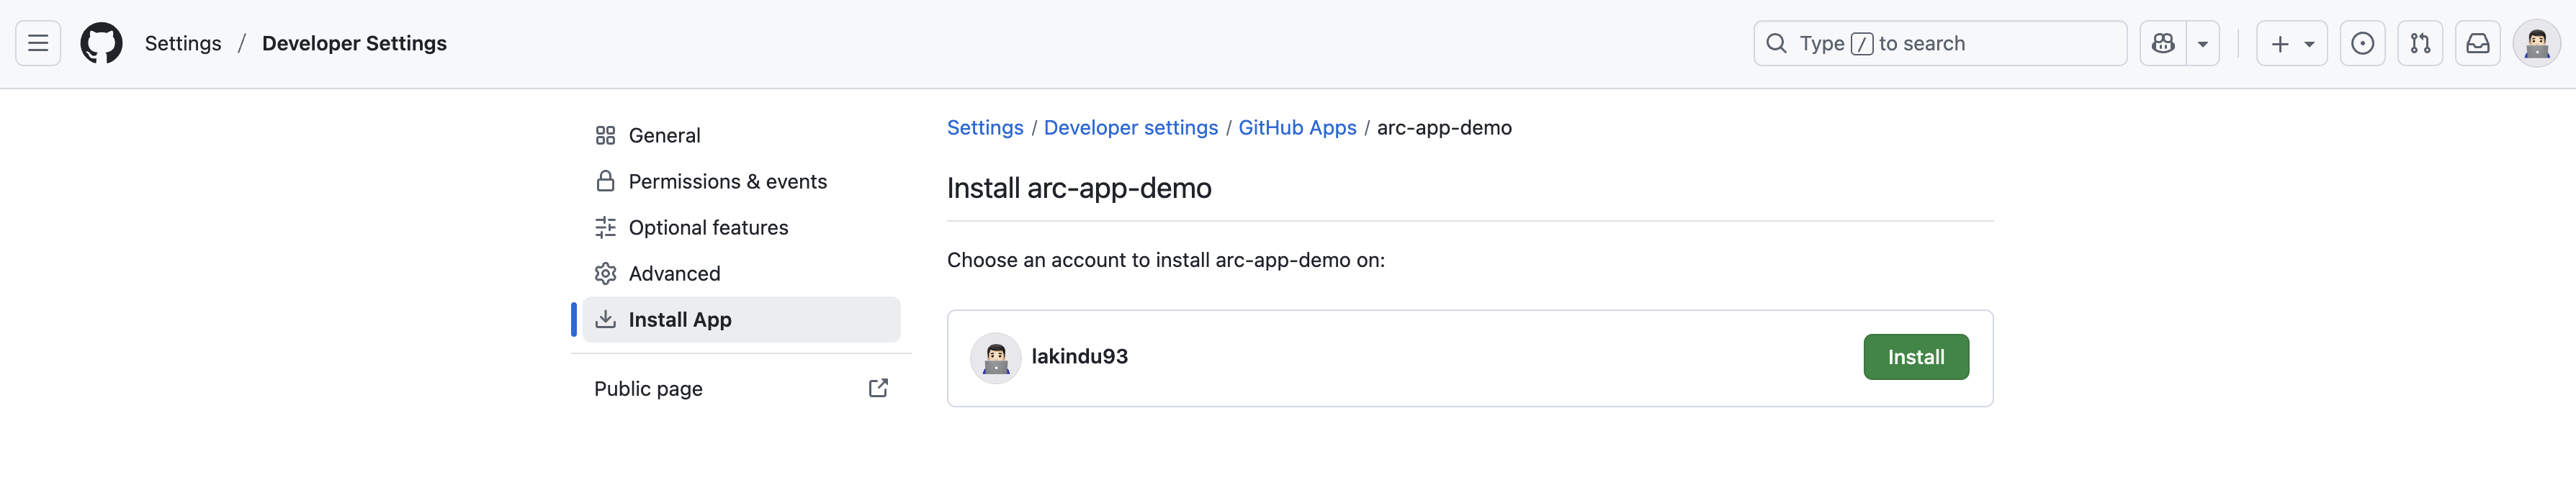
Task: Click the lakindu93 account name
Action: 1079,356
